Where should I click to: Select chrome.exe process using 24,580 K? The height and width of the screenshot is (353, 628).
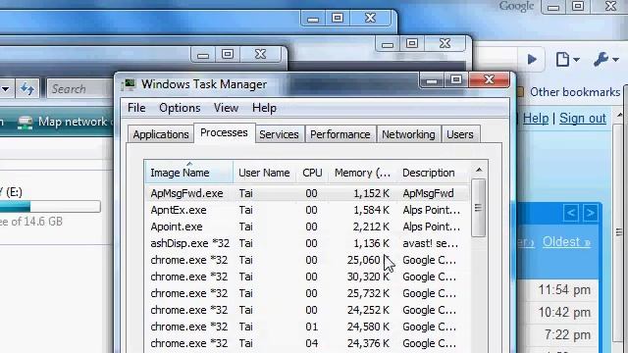307,327
